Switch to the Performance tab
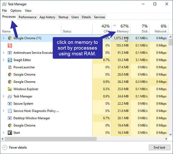The image size is (173, 154). (27, 17)
